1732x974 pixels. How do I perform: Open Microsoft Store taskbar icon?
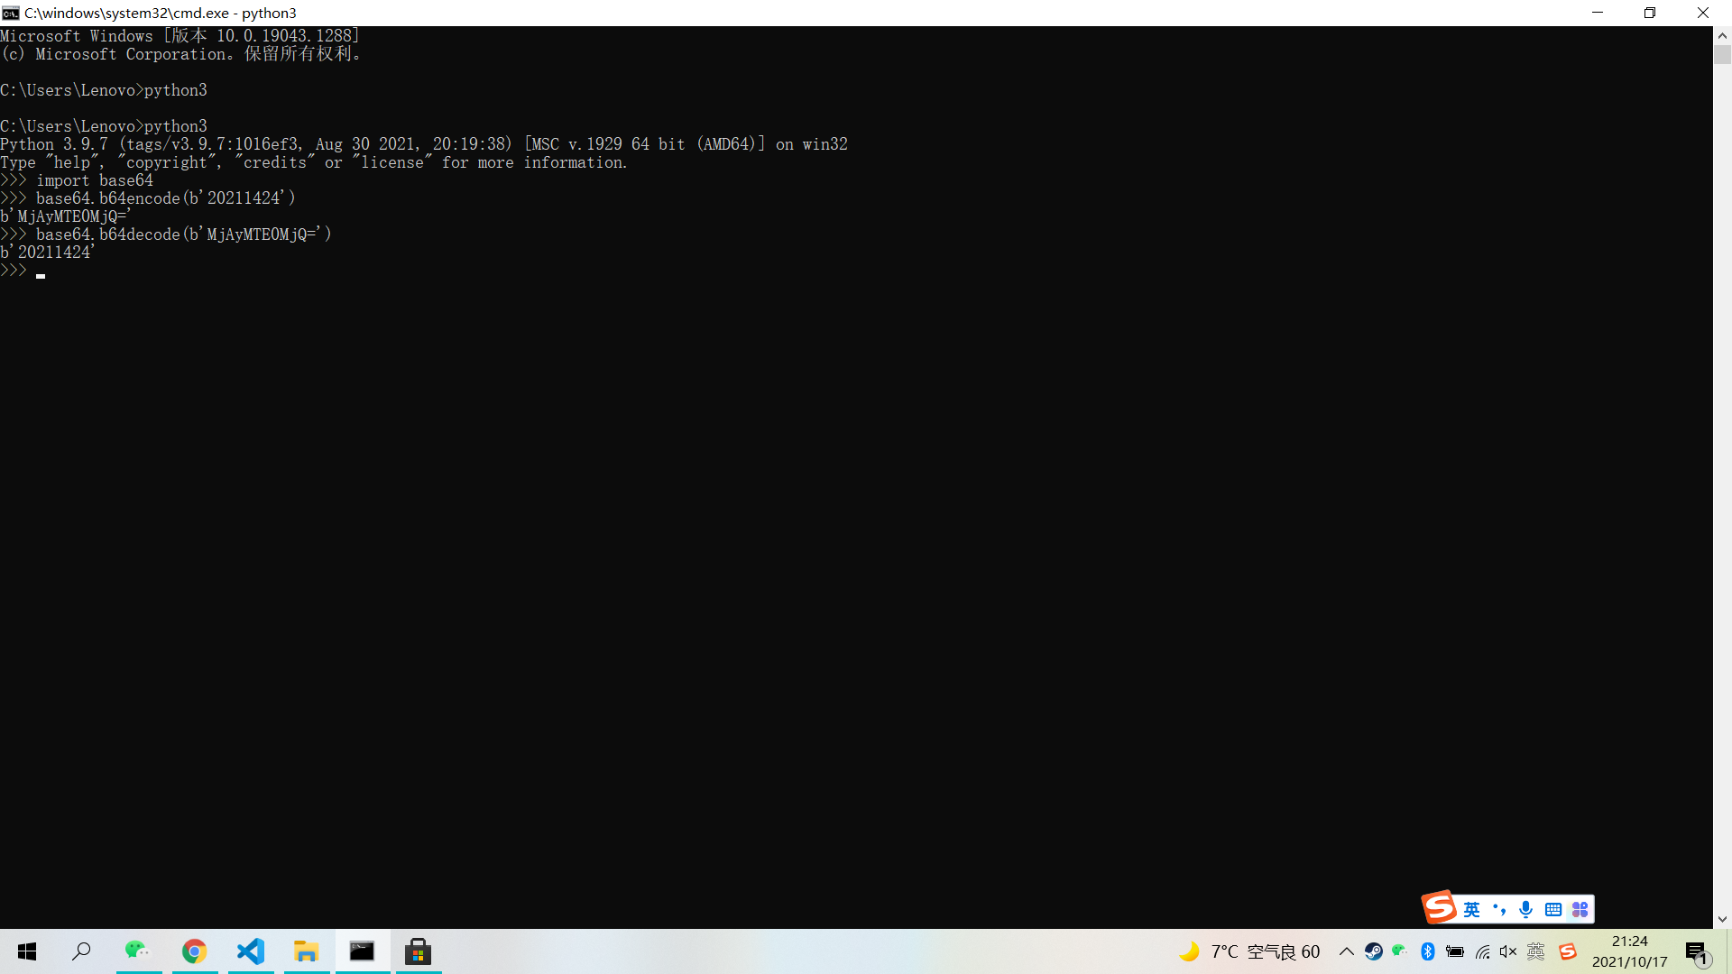418,951
